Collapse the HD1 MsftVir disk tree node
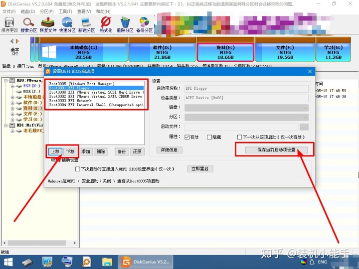The width and height of the screenshot is (359, 269). coord(6,126)
